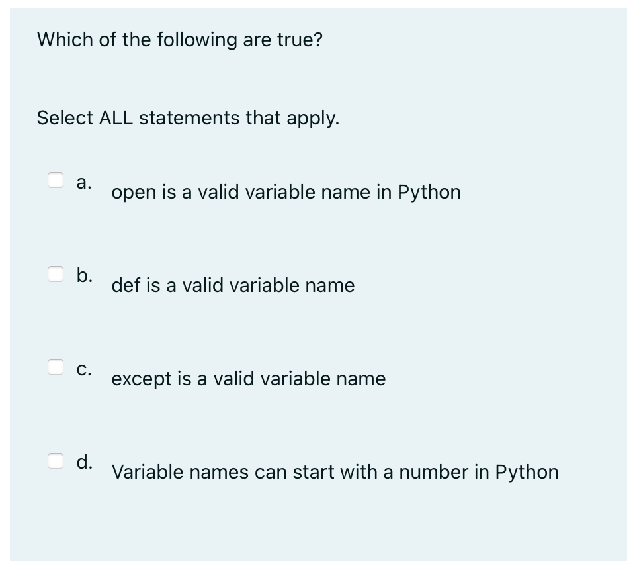This screenshot has width=635, height=576.
Task: Enable the checkbox for option c
Action: click(56, 366)
